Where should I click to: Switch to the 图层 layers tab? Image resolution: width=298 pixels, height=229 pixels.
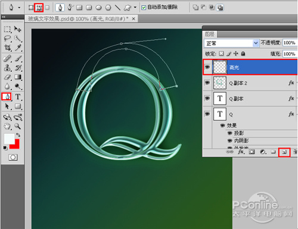click(x=210, y=34)
